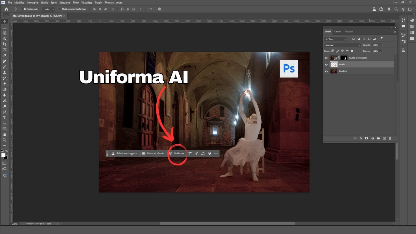
Task: Open more options in contextual taskbar
Action: pos(216,153)
